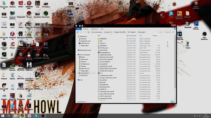The width and height of the screenshot is (211, 118).
Task: Sort files by the Имя column header
Action: [99, 36]
